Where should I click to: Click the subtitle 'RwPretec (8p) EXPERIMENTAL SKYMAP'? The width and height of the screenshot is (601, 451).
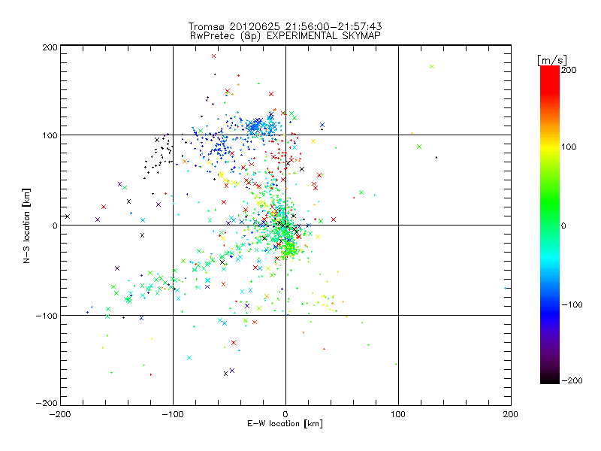pos(285,35)
